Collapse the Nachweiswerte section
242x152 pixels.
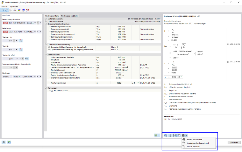[x=46, y=55]
